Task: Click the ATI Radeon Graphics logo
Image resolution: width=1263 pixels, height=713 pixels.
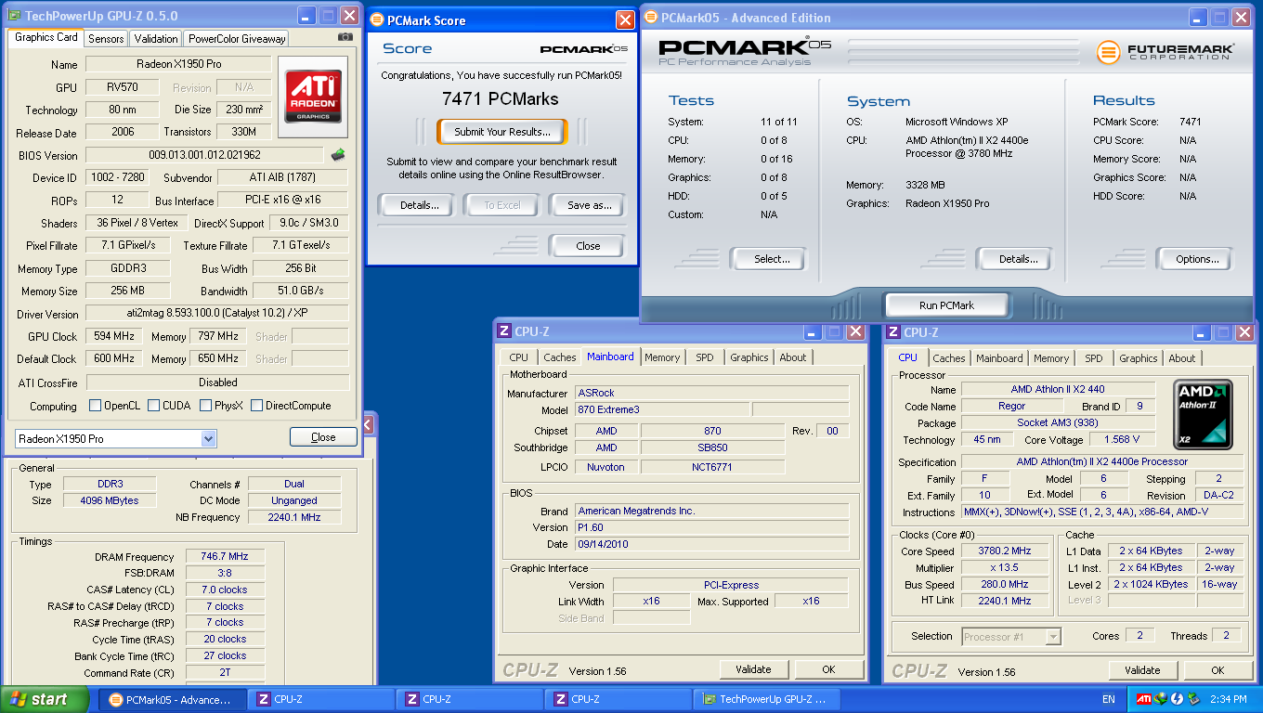Action: click(312, 97)
